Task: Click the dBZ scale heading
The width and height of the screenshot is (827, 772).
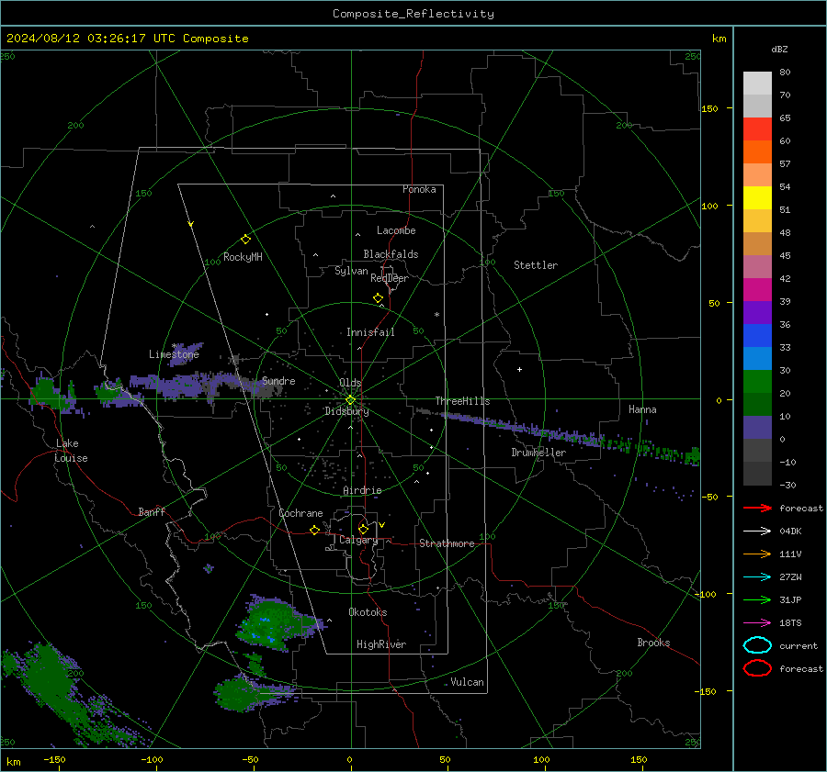Action: click(x=779, y=49)
